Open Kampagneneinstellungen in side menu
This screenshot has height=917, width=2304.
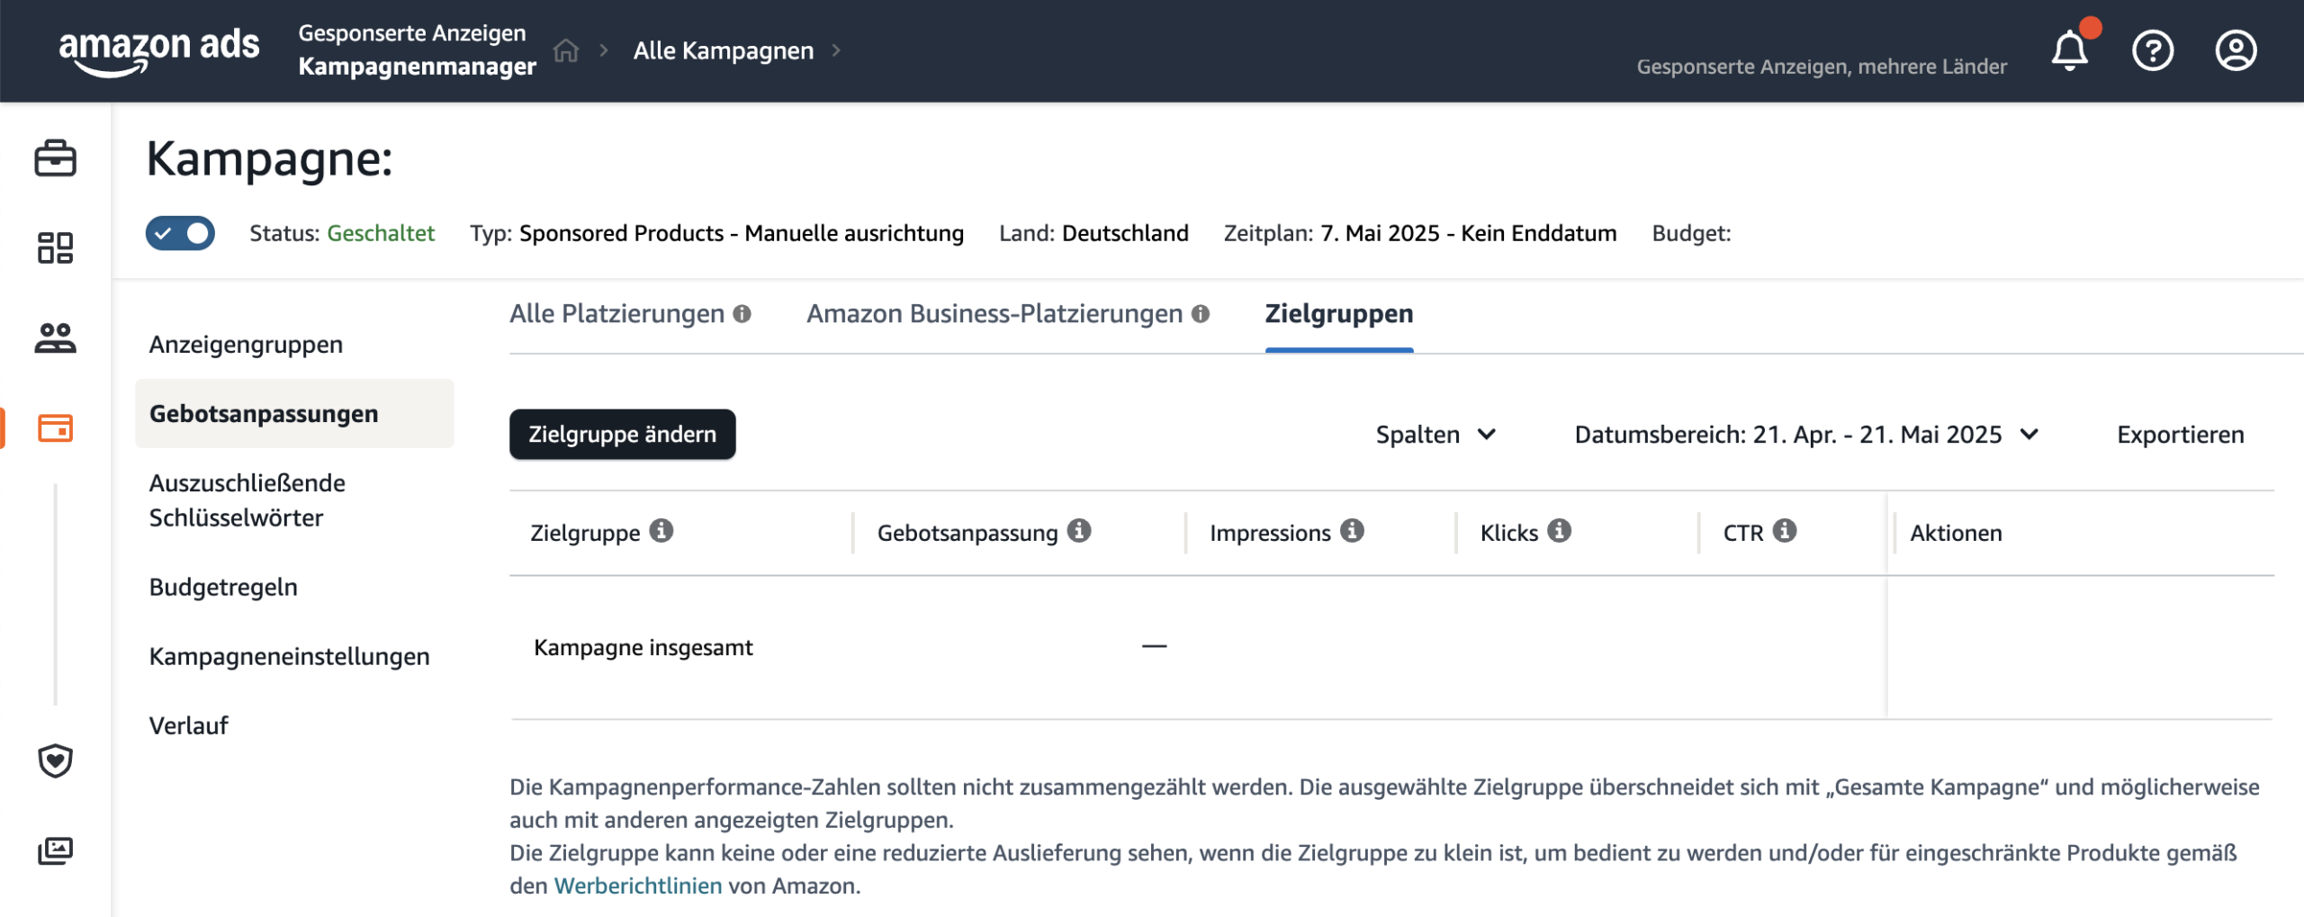[x=290, y=657]
